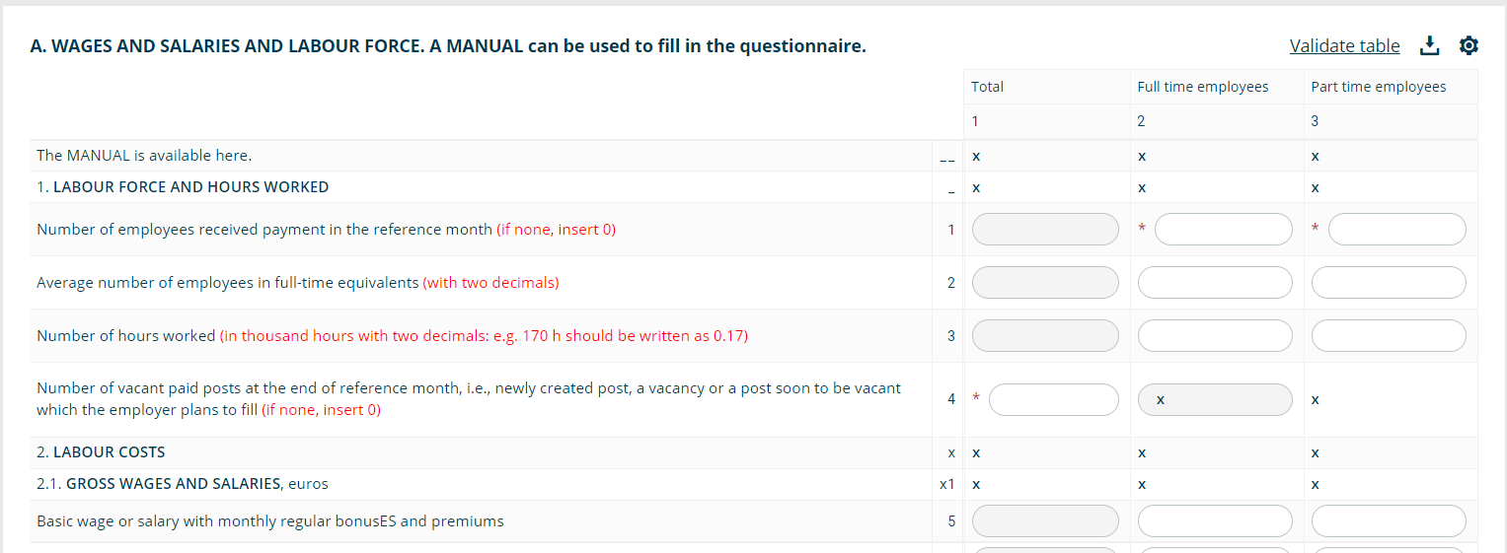The image size is (1507, 553).
Task: Click the Total field for vacant paid posts
Action: [x=1054, y=399]
